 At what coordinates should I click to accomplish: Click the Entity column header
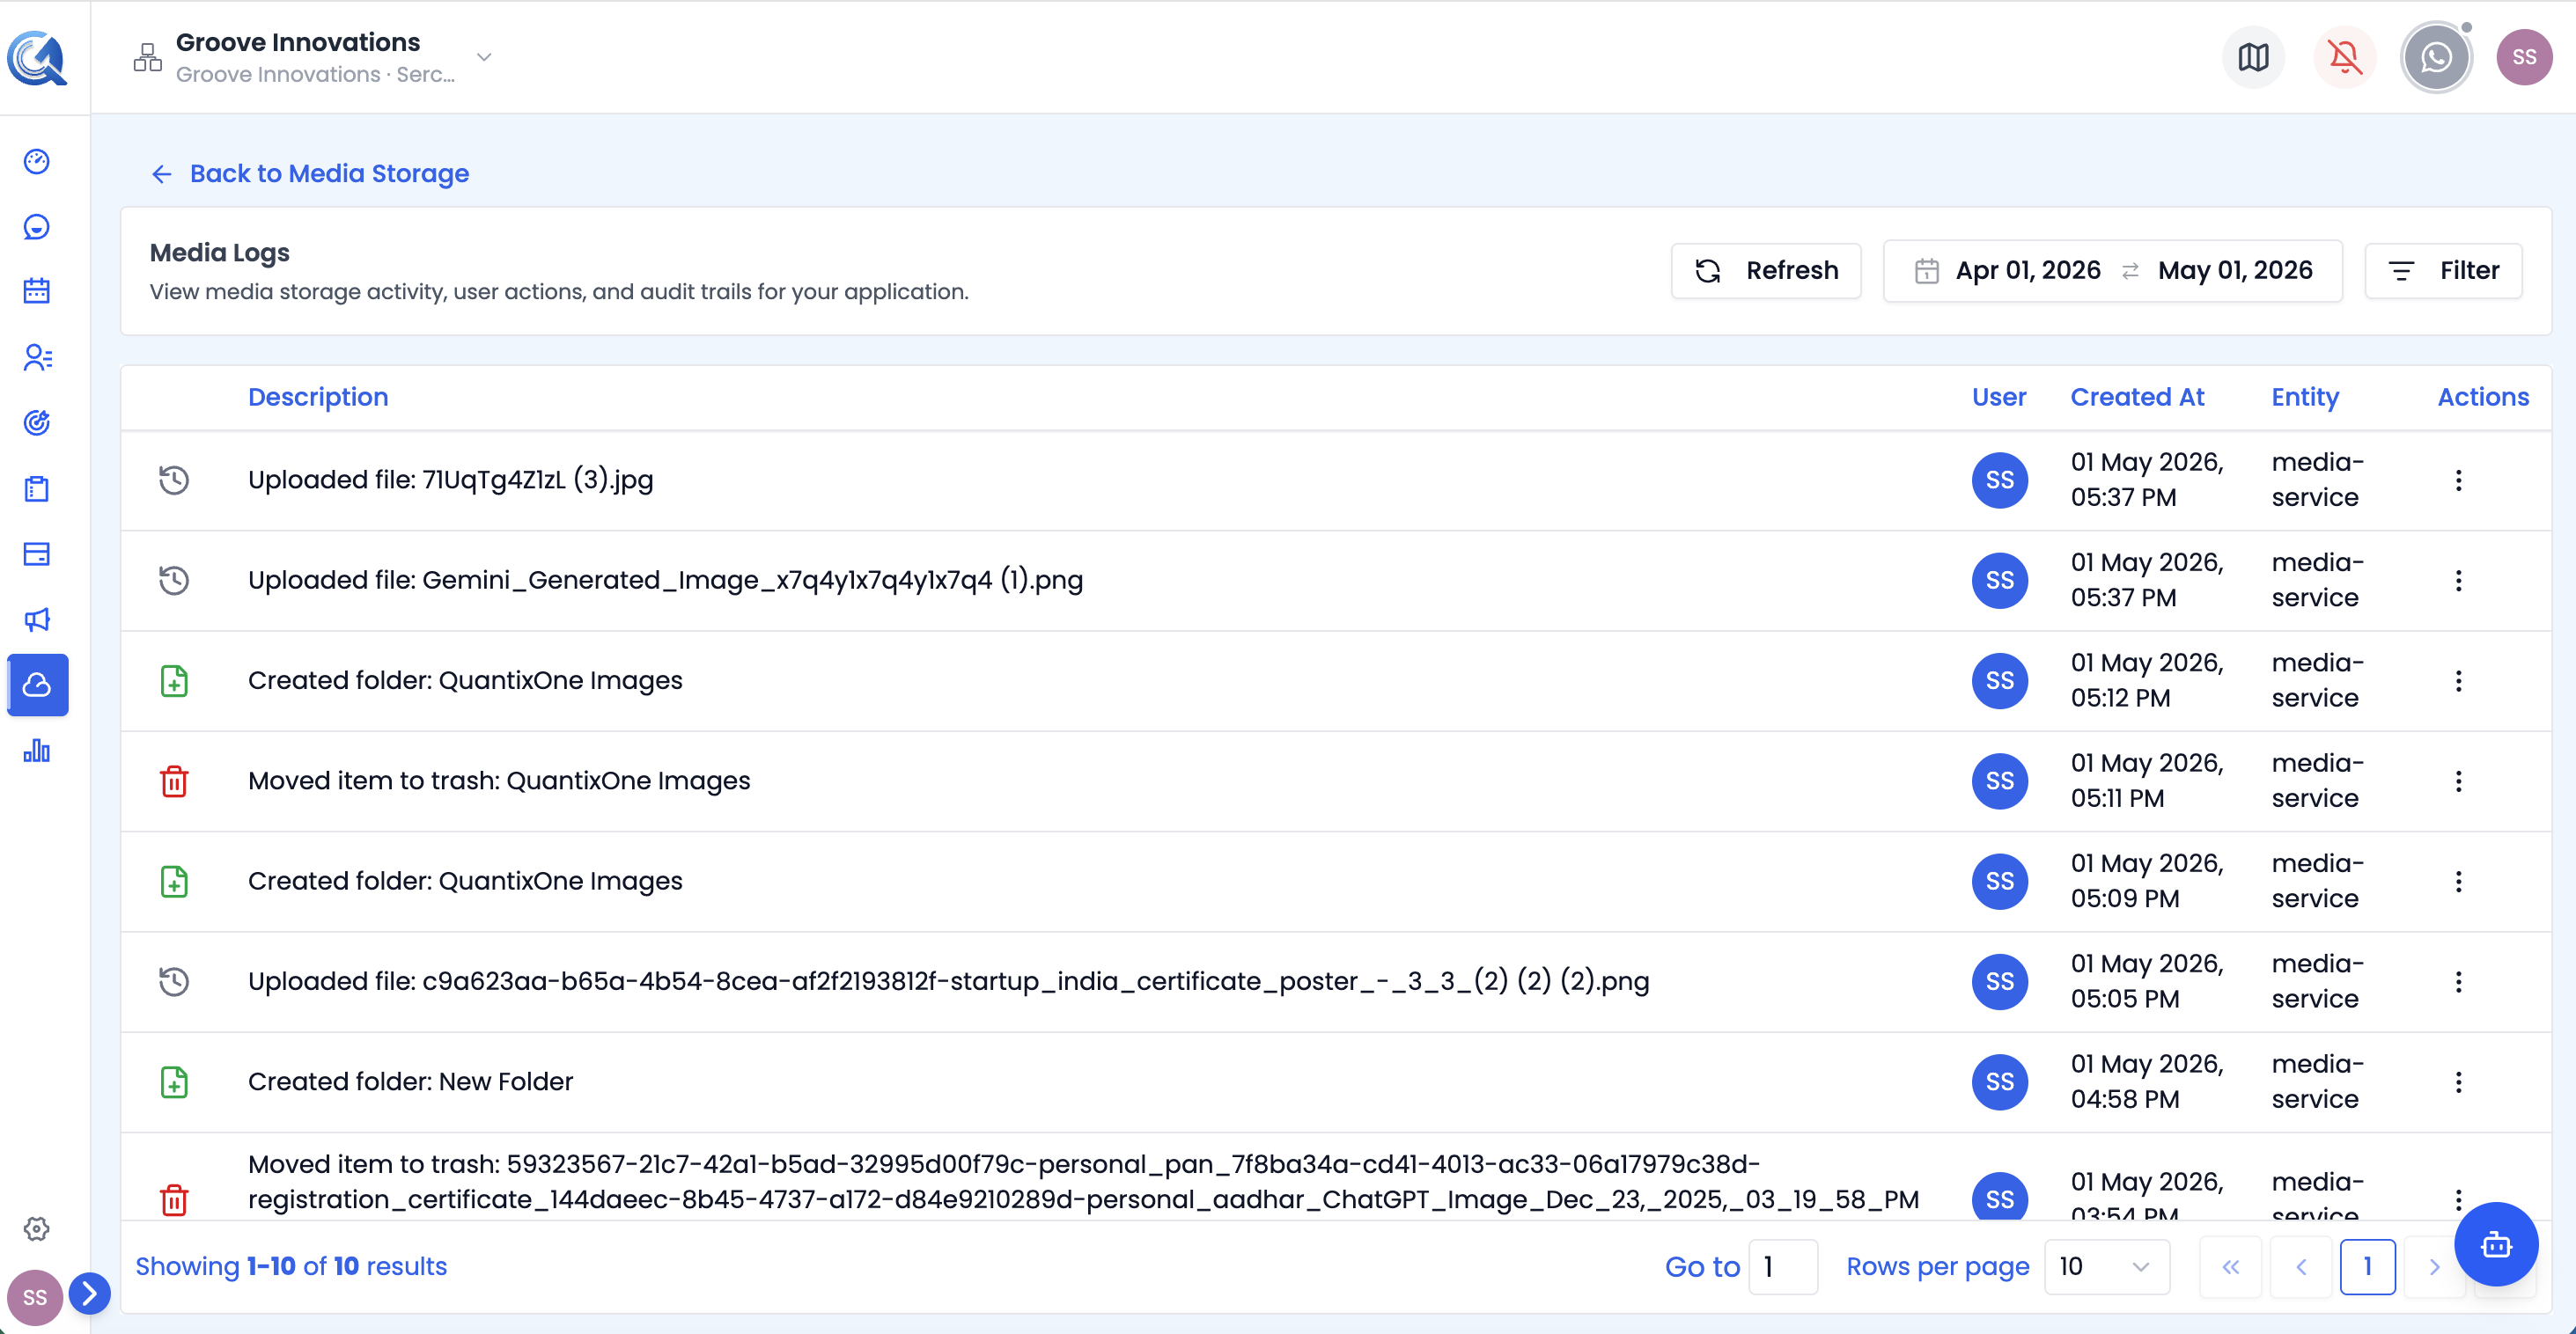click(2305, 397)
